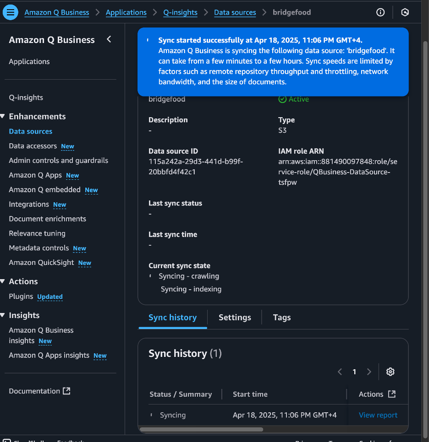The image size is (429, 442).
Task: Navigate to Amazon Q Business breadcrumb
Action: [57, 12]
